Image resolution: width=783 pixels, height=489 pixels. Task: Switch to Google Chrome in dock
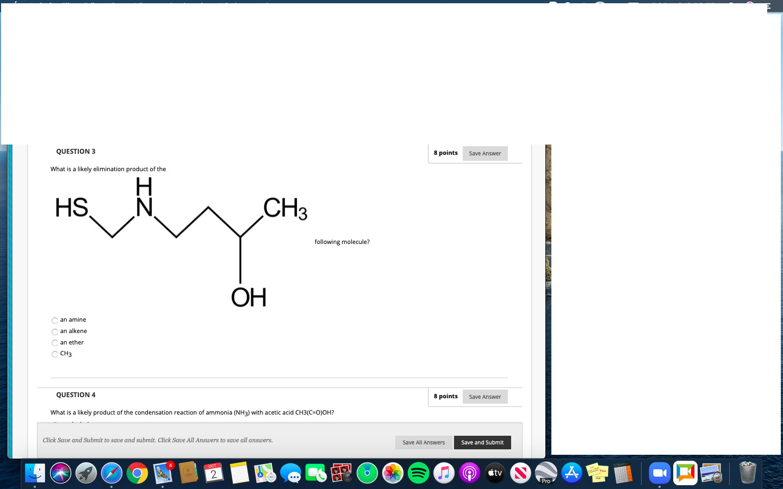tap(137, 473)
